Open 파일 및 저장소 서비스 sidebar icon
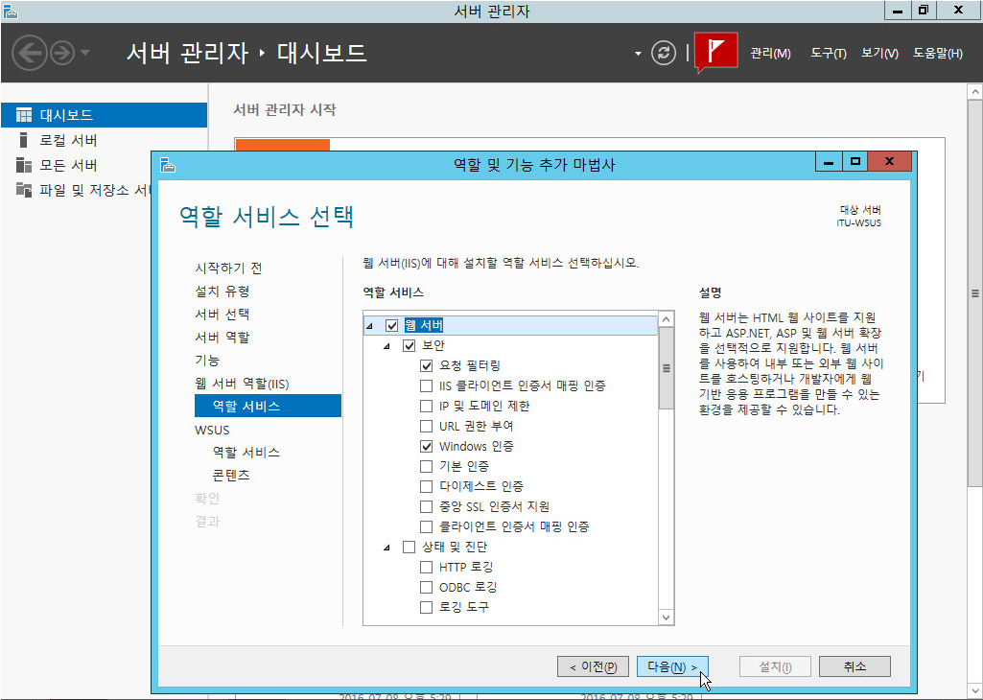This screenshot has height=700, width=983. [24, 190]
